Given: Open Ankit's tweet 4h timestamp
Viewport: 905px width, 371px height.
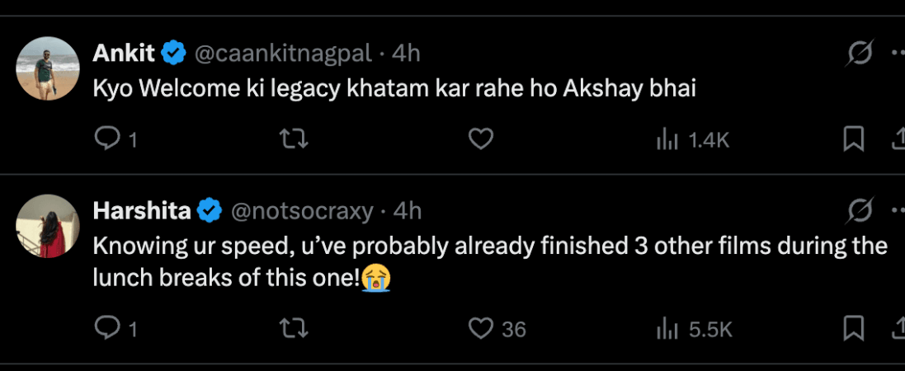Looking at the screenshot, I should pos(406,54).
